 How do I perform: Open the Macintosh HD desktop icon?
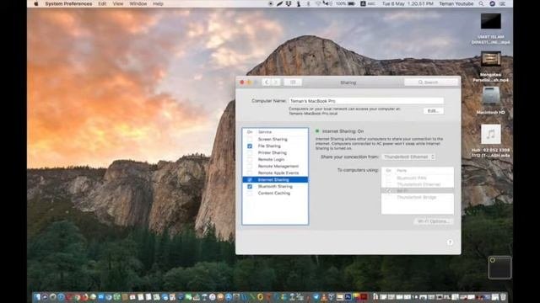pyautogui.click(x=491, y=96)
